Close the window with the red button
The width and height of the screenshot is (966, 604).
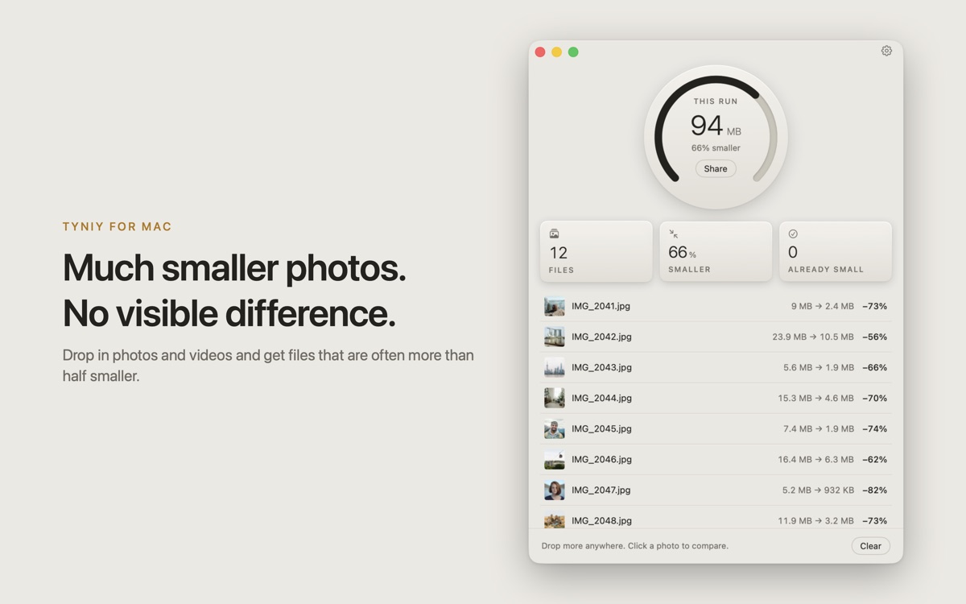540,52
